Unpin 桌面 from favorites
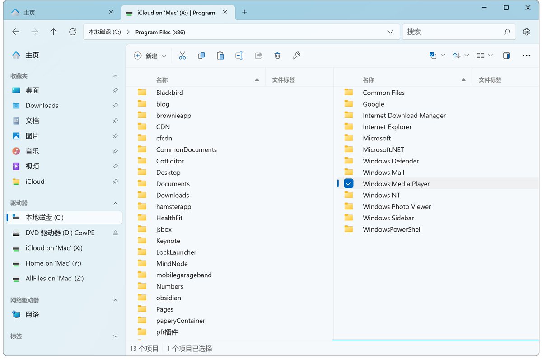 click(x=115, y=90)
